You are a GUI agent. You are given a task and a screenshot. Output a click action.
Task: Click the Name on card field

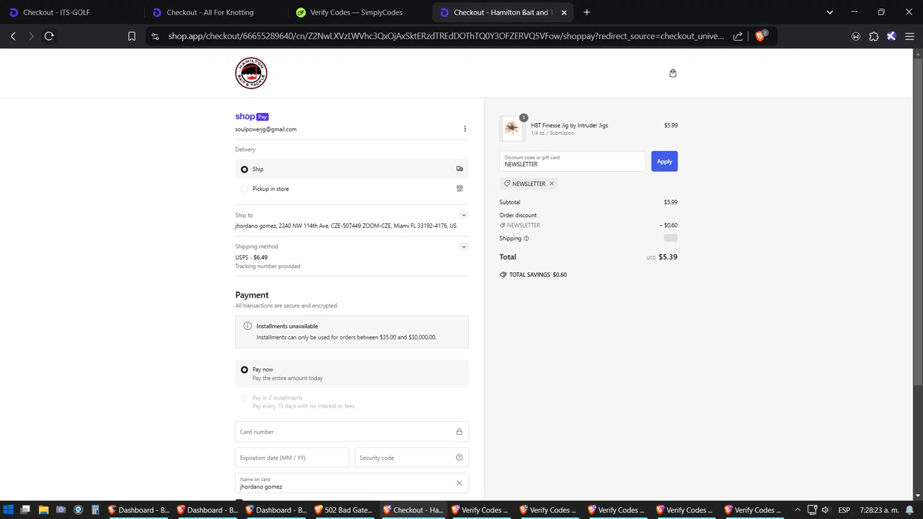tap(352, 483)
